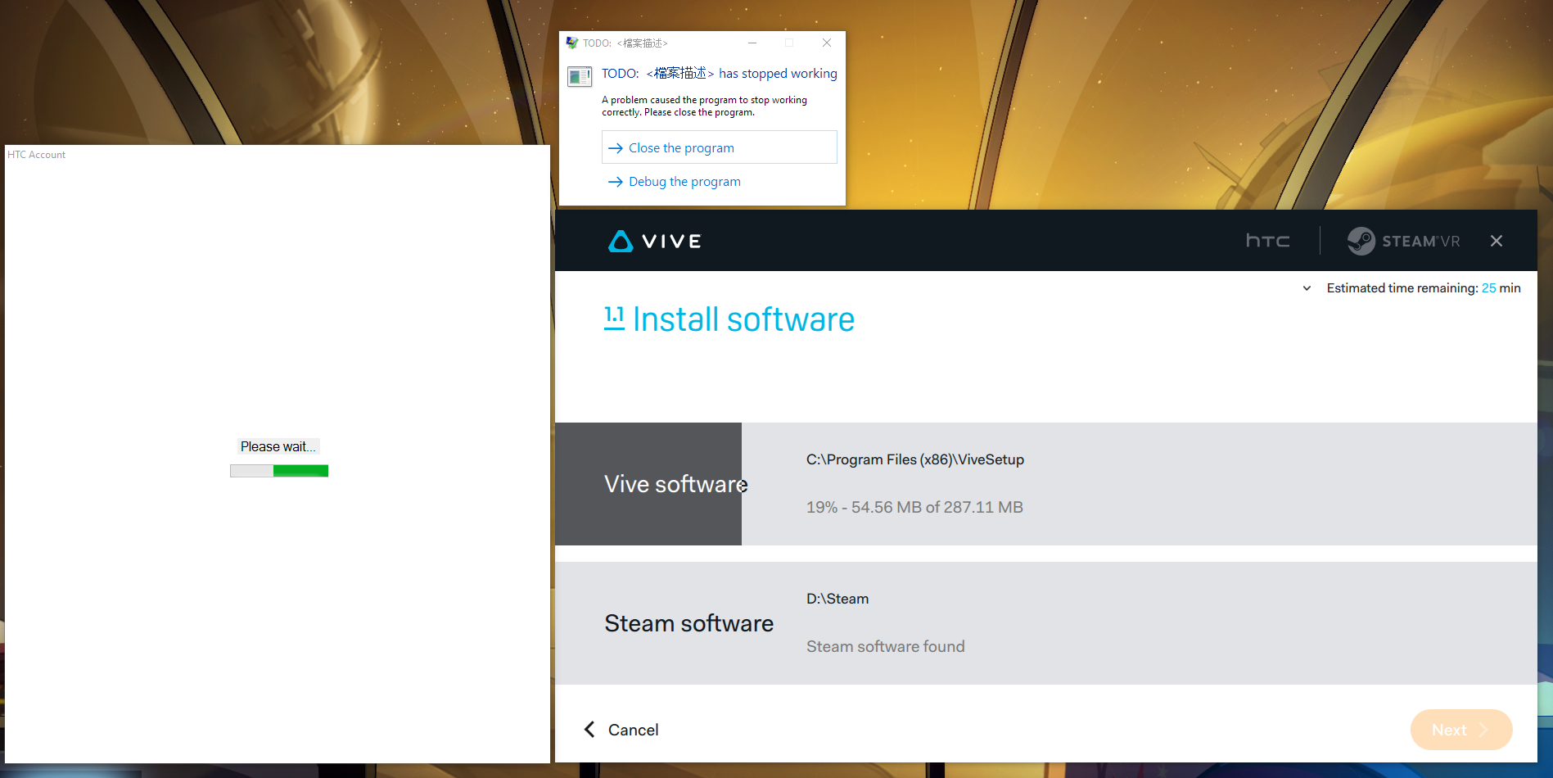
Task: Click the 1.1 step indicator
Action: click(x=614, y=314)
